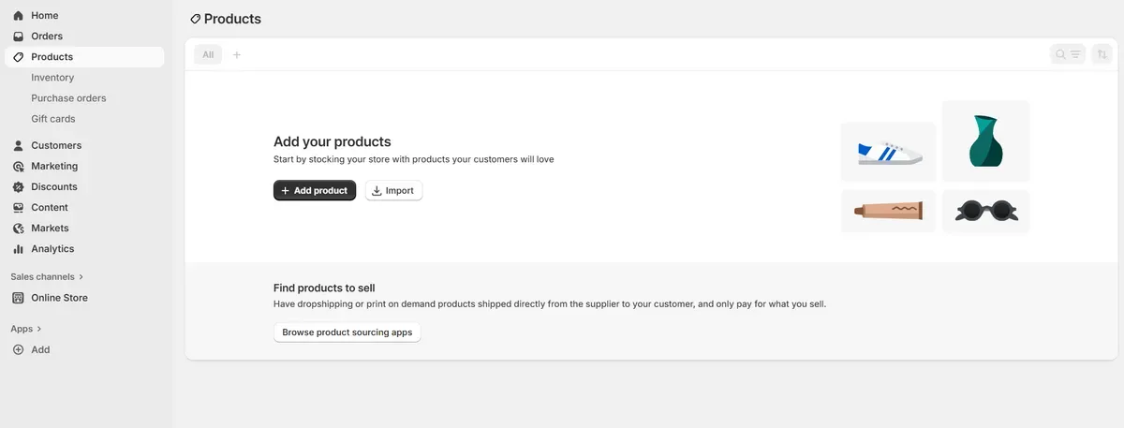Expand the Apps section
This screenshot has height=428, width=1124.
tap(26, 329)
